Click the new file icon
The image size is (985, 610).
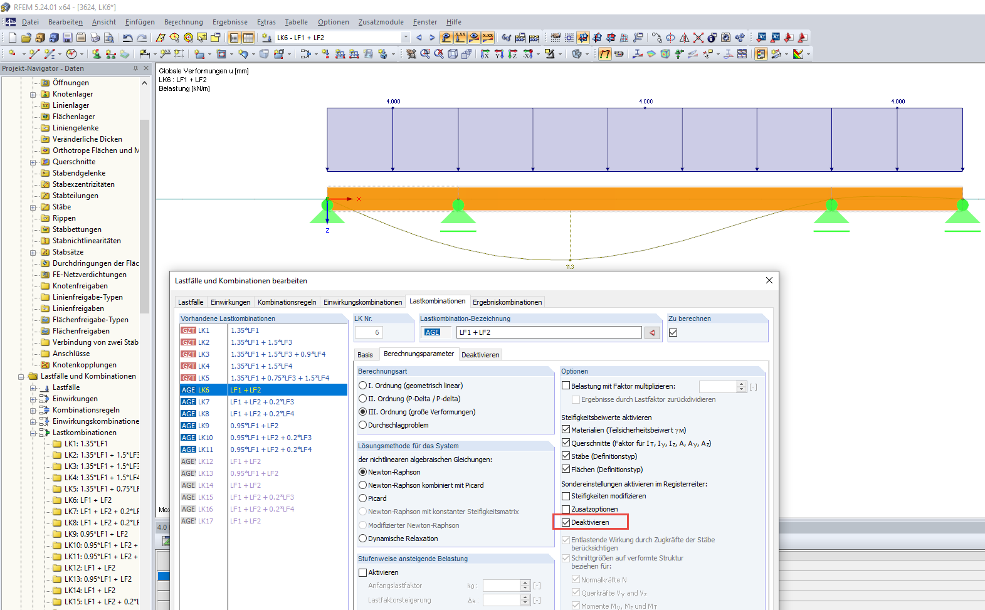(x=12, y=38)
